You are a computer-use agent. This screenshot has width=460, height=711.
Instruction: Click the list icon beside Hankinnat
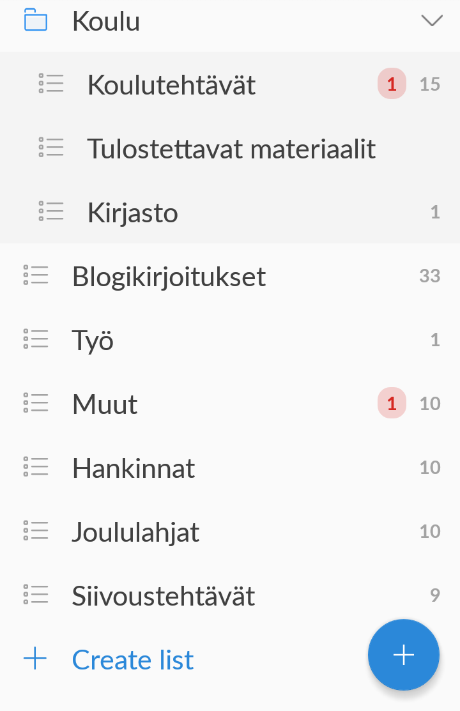click(36, 467)
